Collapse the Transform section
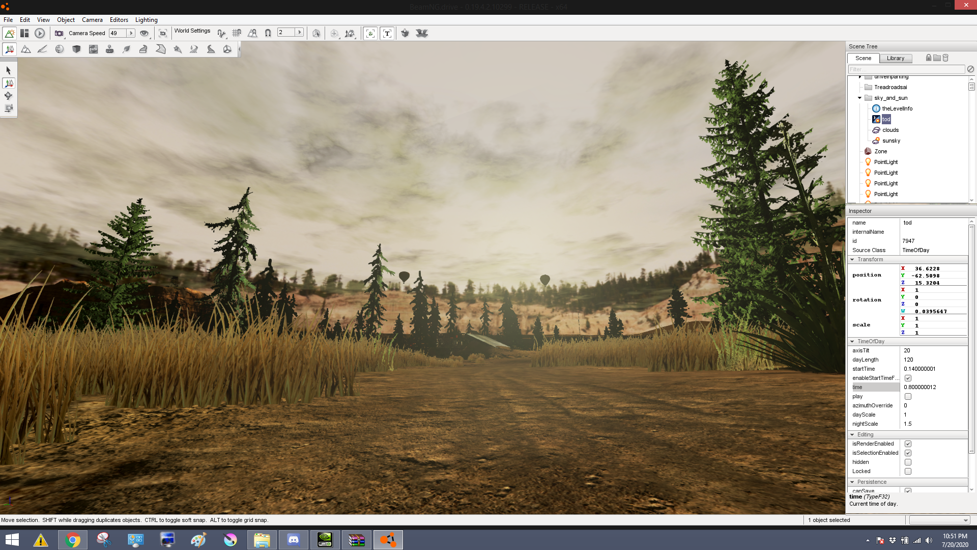 click(x=852, y=260)
